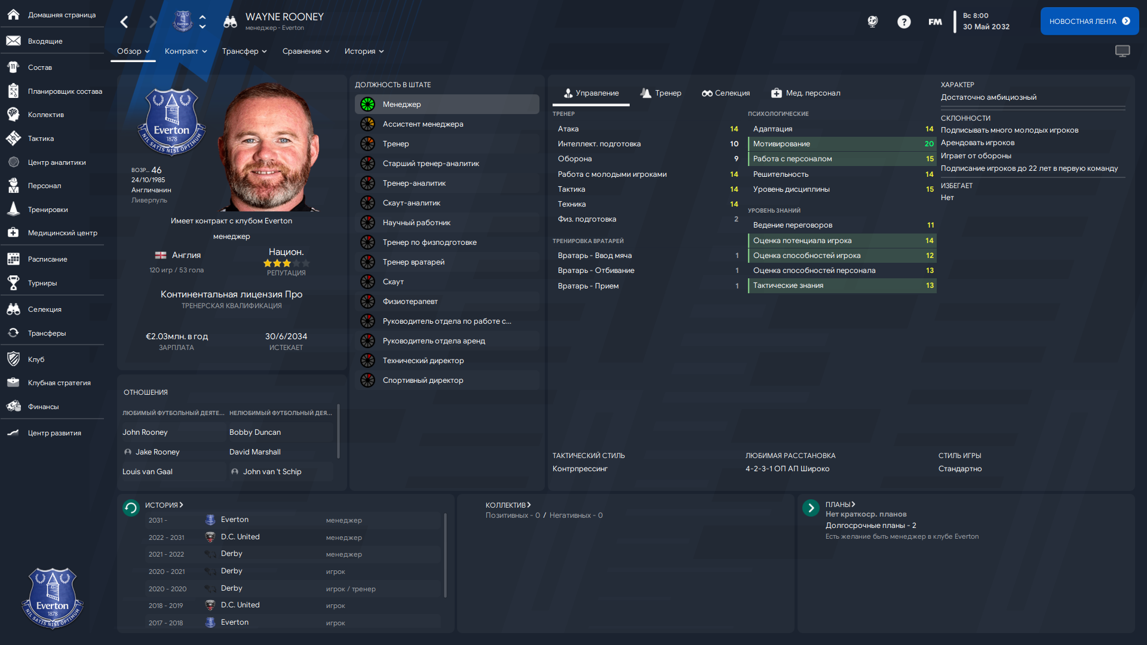This screenshot has width=1147, height=645.
Task: Expand the Обзор dropdown menu
Action: [133, 51]
